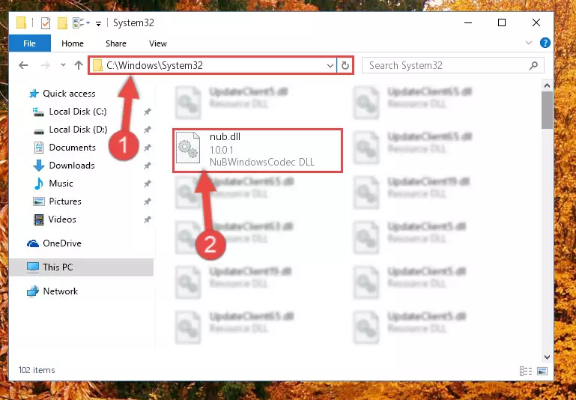Open Local Disk (D:) in the sidebar
576x400 pixels.
(78, 130)
